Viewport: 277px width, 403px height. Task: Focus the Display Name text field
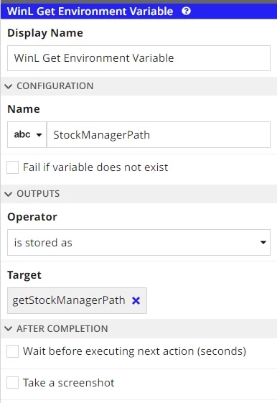(138, 58)
